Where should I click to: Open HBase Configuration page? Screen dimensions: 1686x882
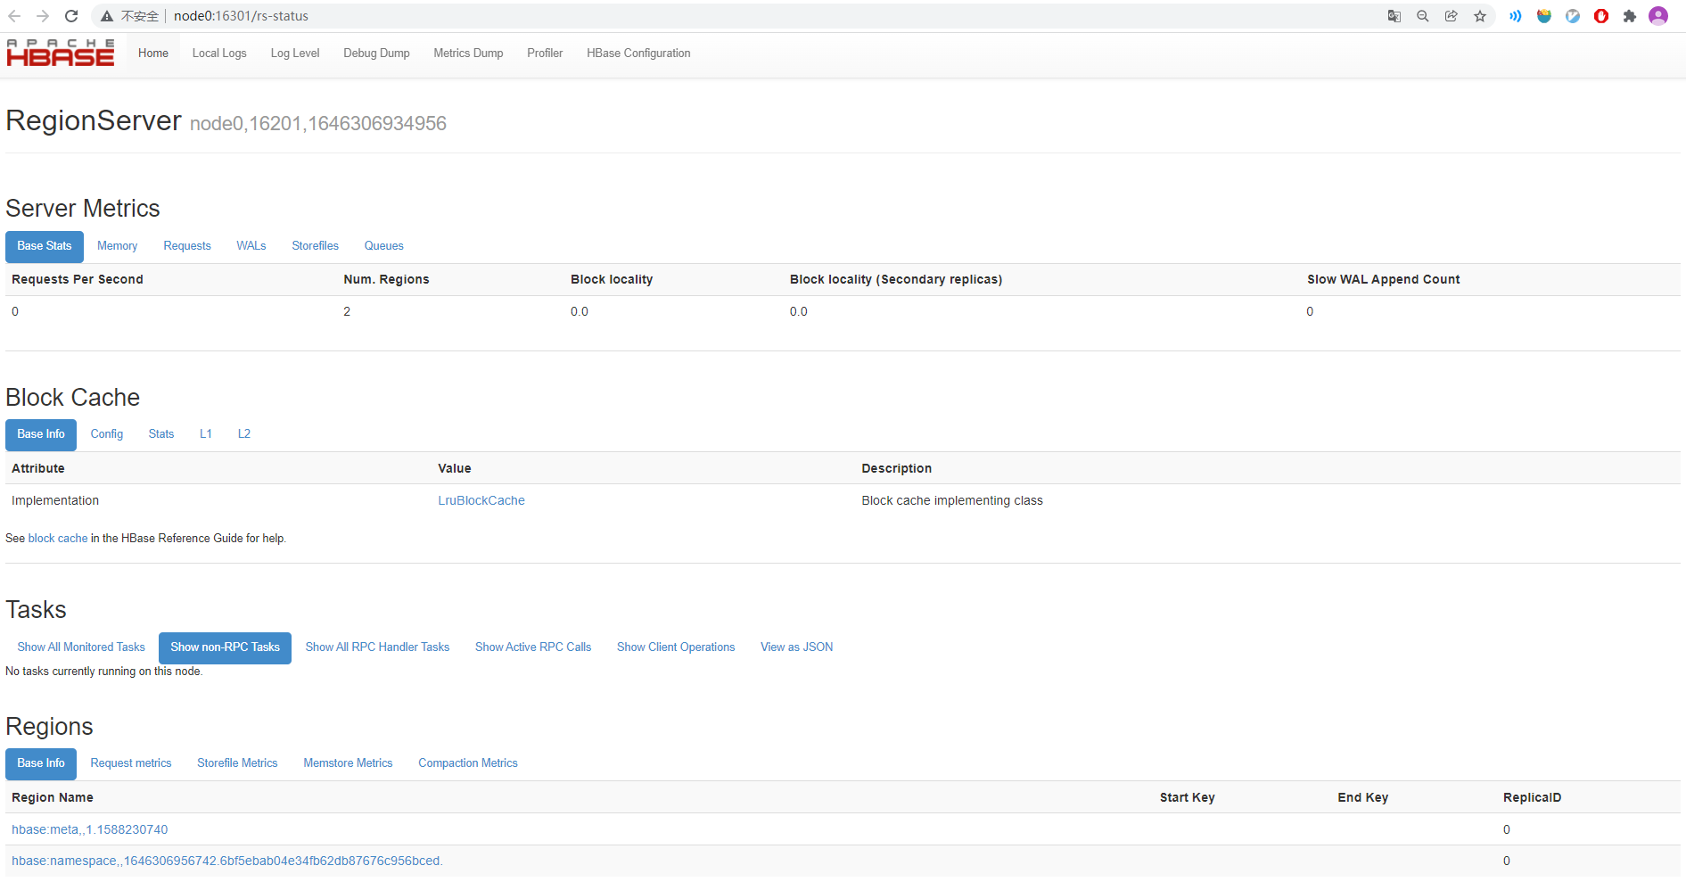[638, 54]
